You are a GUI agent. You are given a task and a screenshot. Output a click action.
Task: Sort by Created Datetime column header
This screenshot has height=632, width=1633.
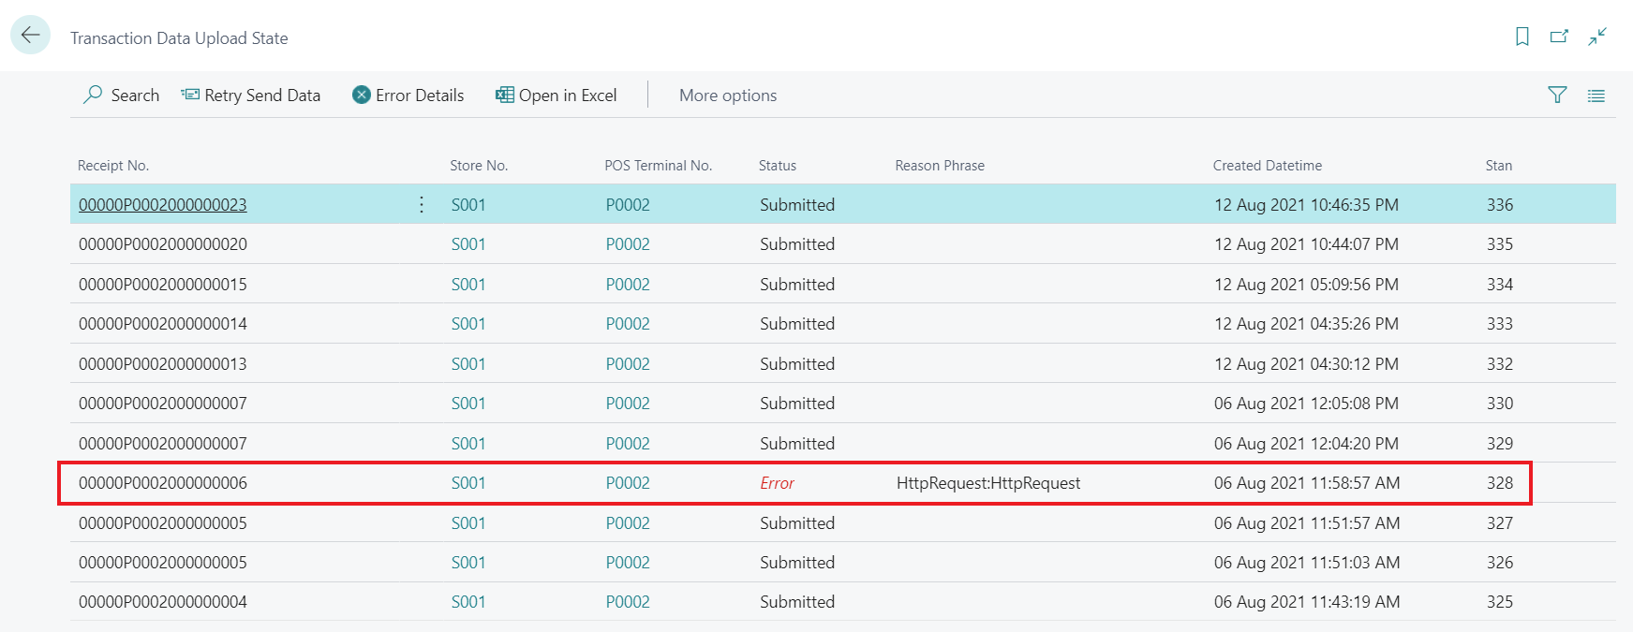(x=1267, y=166)
